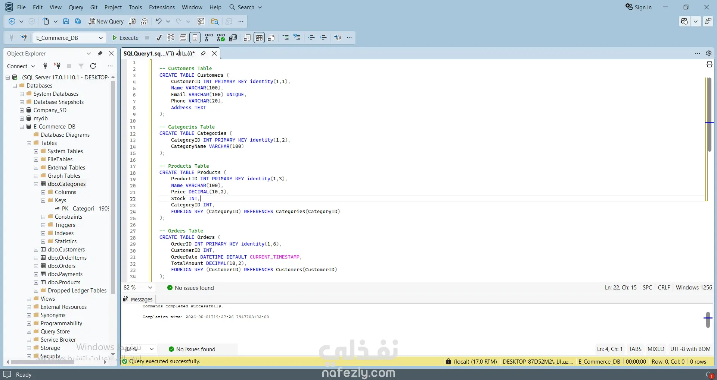
Task: Collapse the dbo.Categories table node
Action: click(36, 184)
